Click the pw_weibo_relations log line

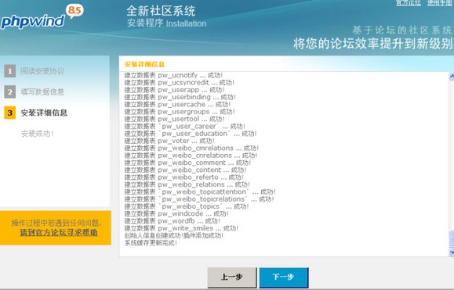click(x=187, y=184)
